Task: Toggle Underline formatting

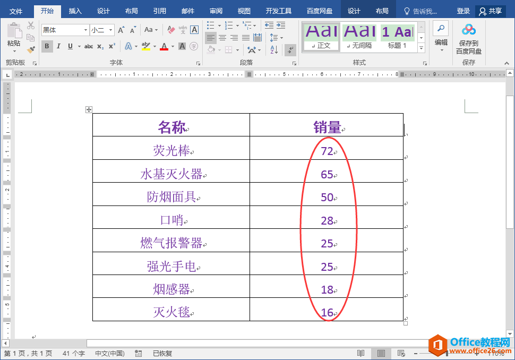Action: click(x=70, y=46)
